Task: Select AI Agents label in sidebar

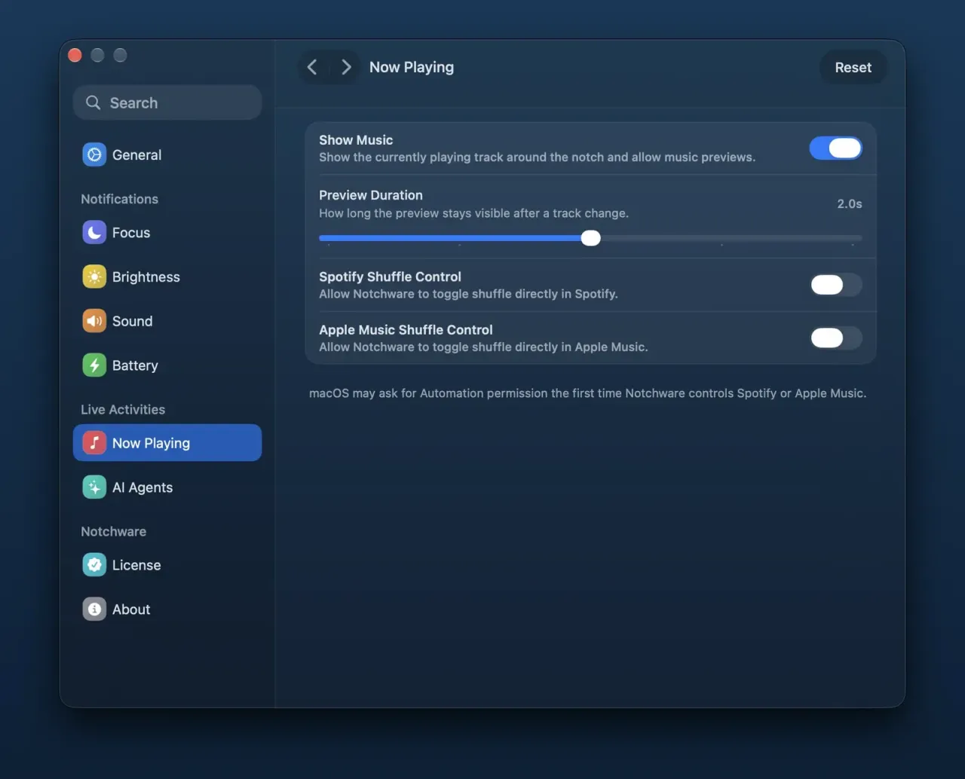Action: pyautogui.click(x=142, y=487)
